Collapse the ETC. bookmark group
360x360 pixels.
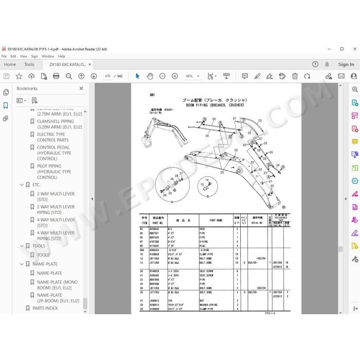click(x=22, y=185)
